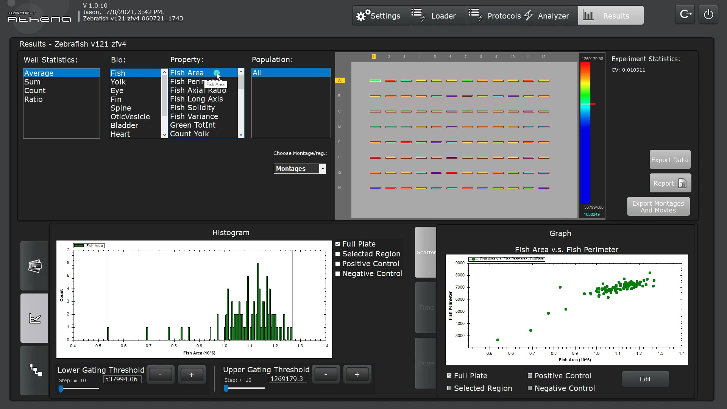Uncheck Full Plate in Histogram options

pyautogui.click(x=338, y=244)
